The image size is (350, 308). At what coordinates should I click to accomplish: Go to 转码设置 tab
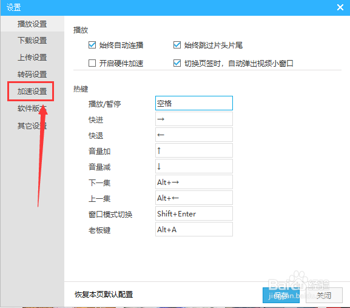(x=32, y=75)
